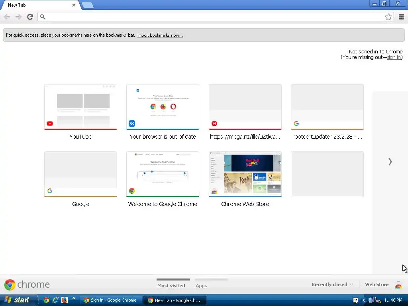The height and width of the screenshot is (306, 408).
Task: Click the Google favicon on Google tile
Action: point(50,191)
